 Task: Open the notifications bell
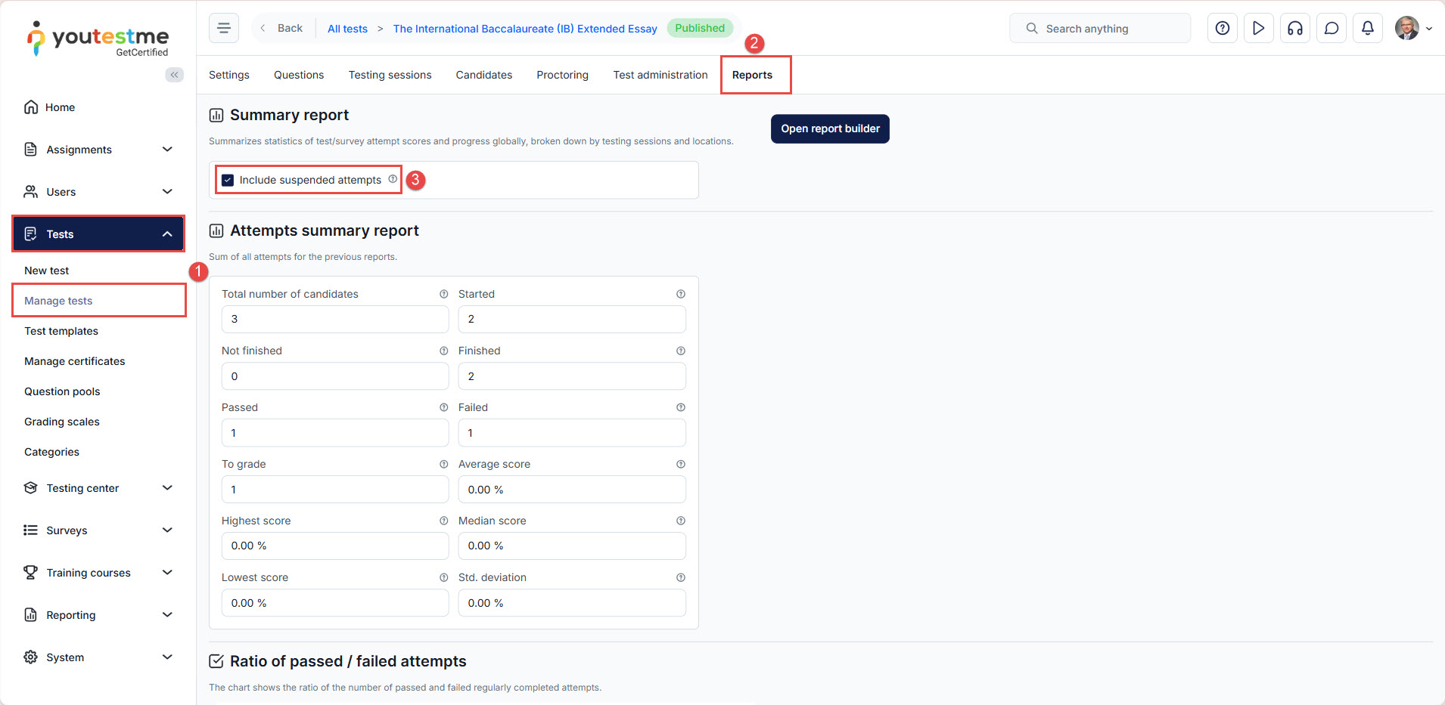point(1367,29)
